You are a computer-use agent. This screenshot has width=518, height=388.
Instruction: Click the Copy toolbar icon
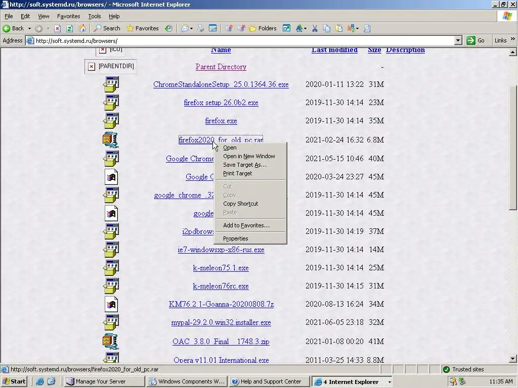click(327, 28)
